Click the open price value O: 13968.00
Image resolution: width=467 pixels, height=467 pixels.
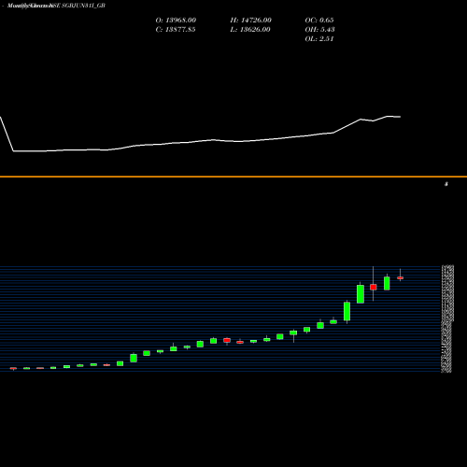click(x=176, y=21)
